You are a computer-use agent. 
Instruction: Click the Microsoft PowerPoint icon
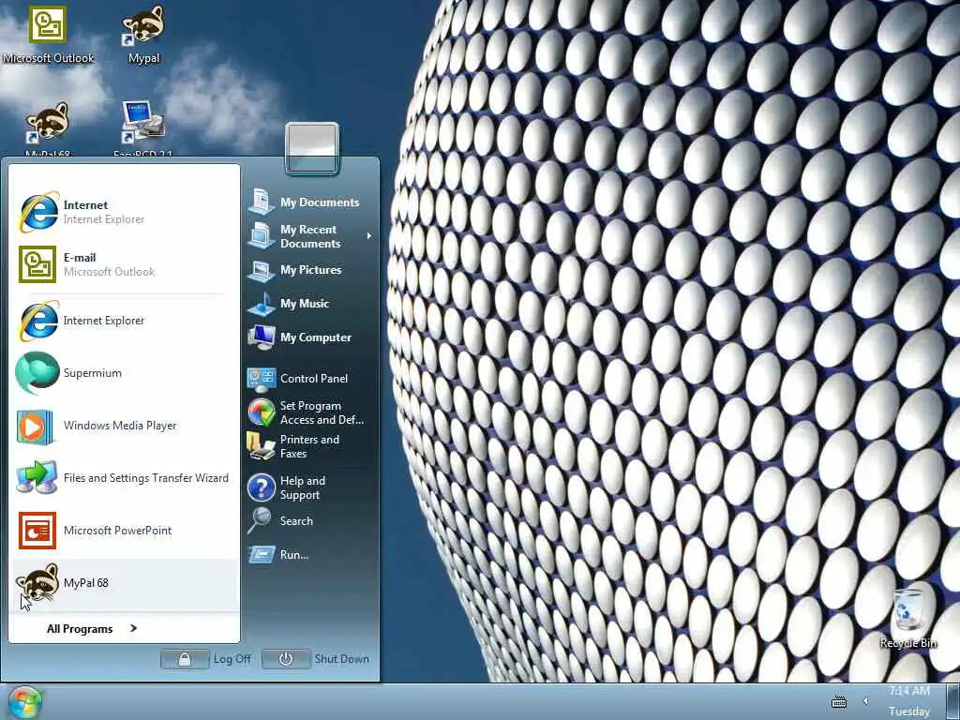37,531
